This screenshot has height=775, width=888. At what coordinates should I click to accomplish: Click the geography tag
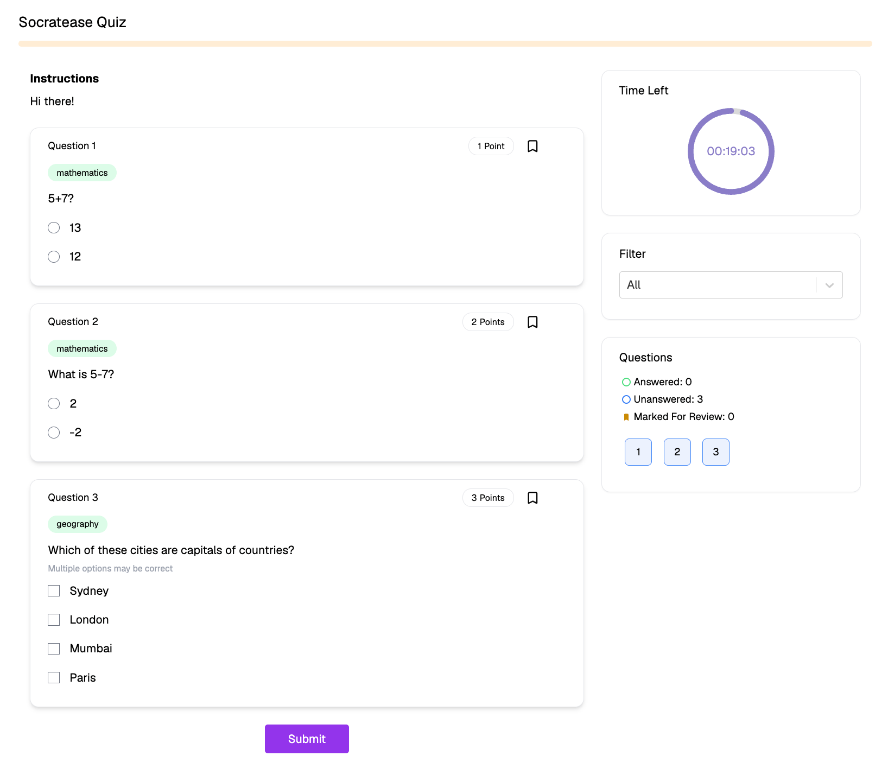coord(78,524)
